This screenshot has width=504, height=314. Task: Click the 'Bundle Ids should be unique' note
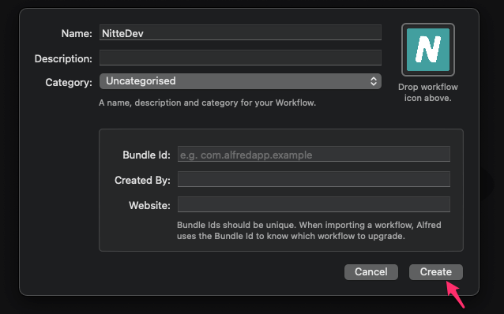click(x=309, y=230)
